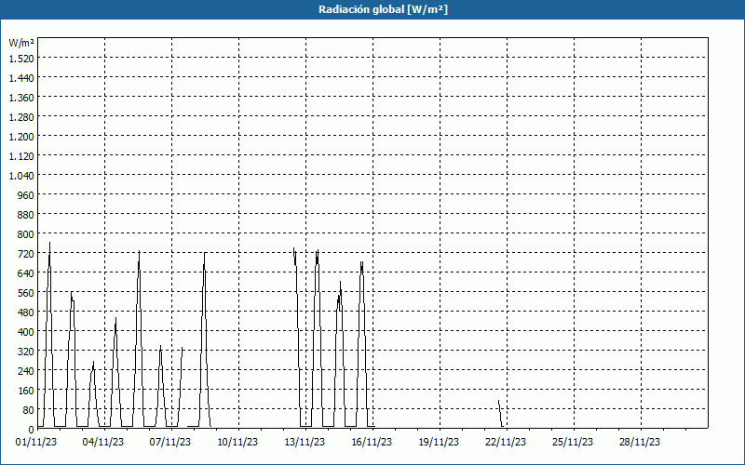Click the 720 y-axis value

coord(26,253)
